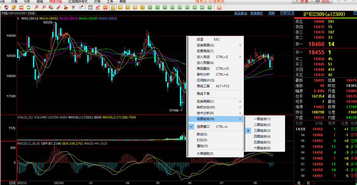Expand 技术分析(R) submenu
The height and width of the screenshot is (185, 357).
(x=215, y=113)
